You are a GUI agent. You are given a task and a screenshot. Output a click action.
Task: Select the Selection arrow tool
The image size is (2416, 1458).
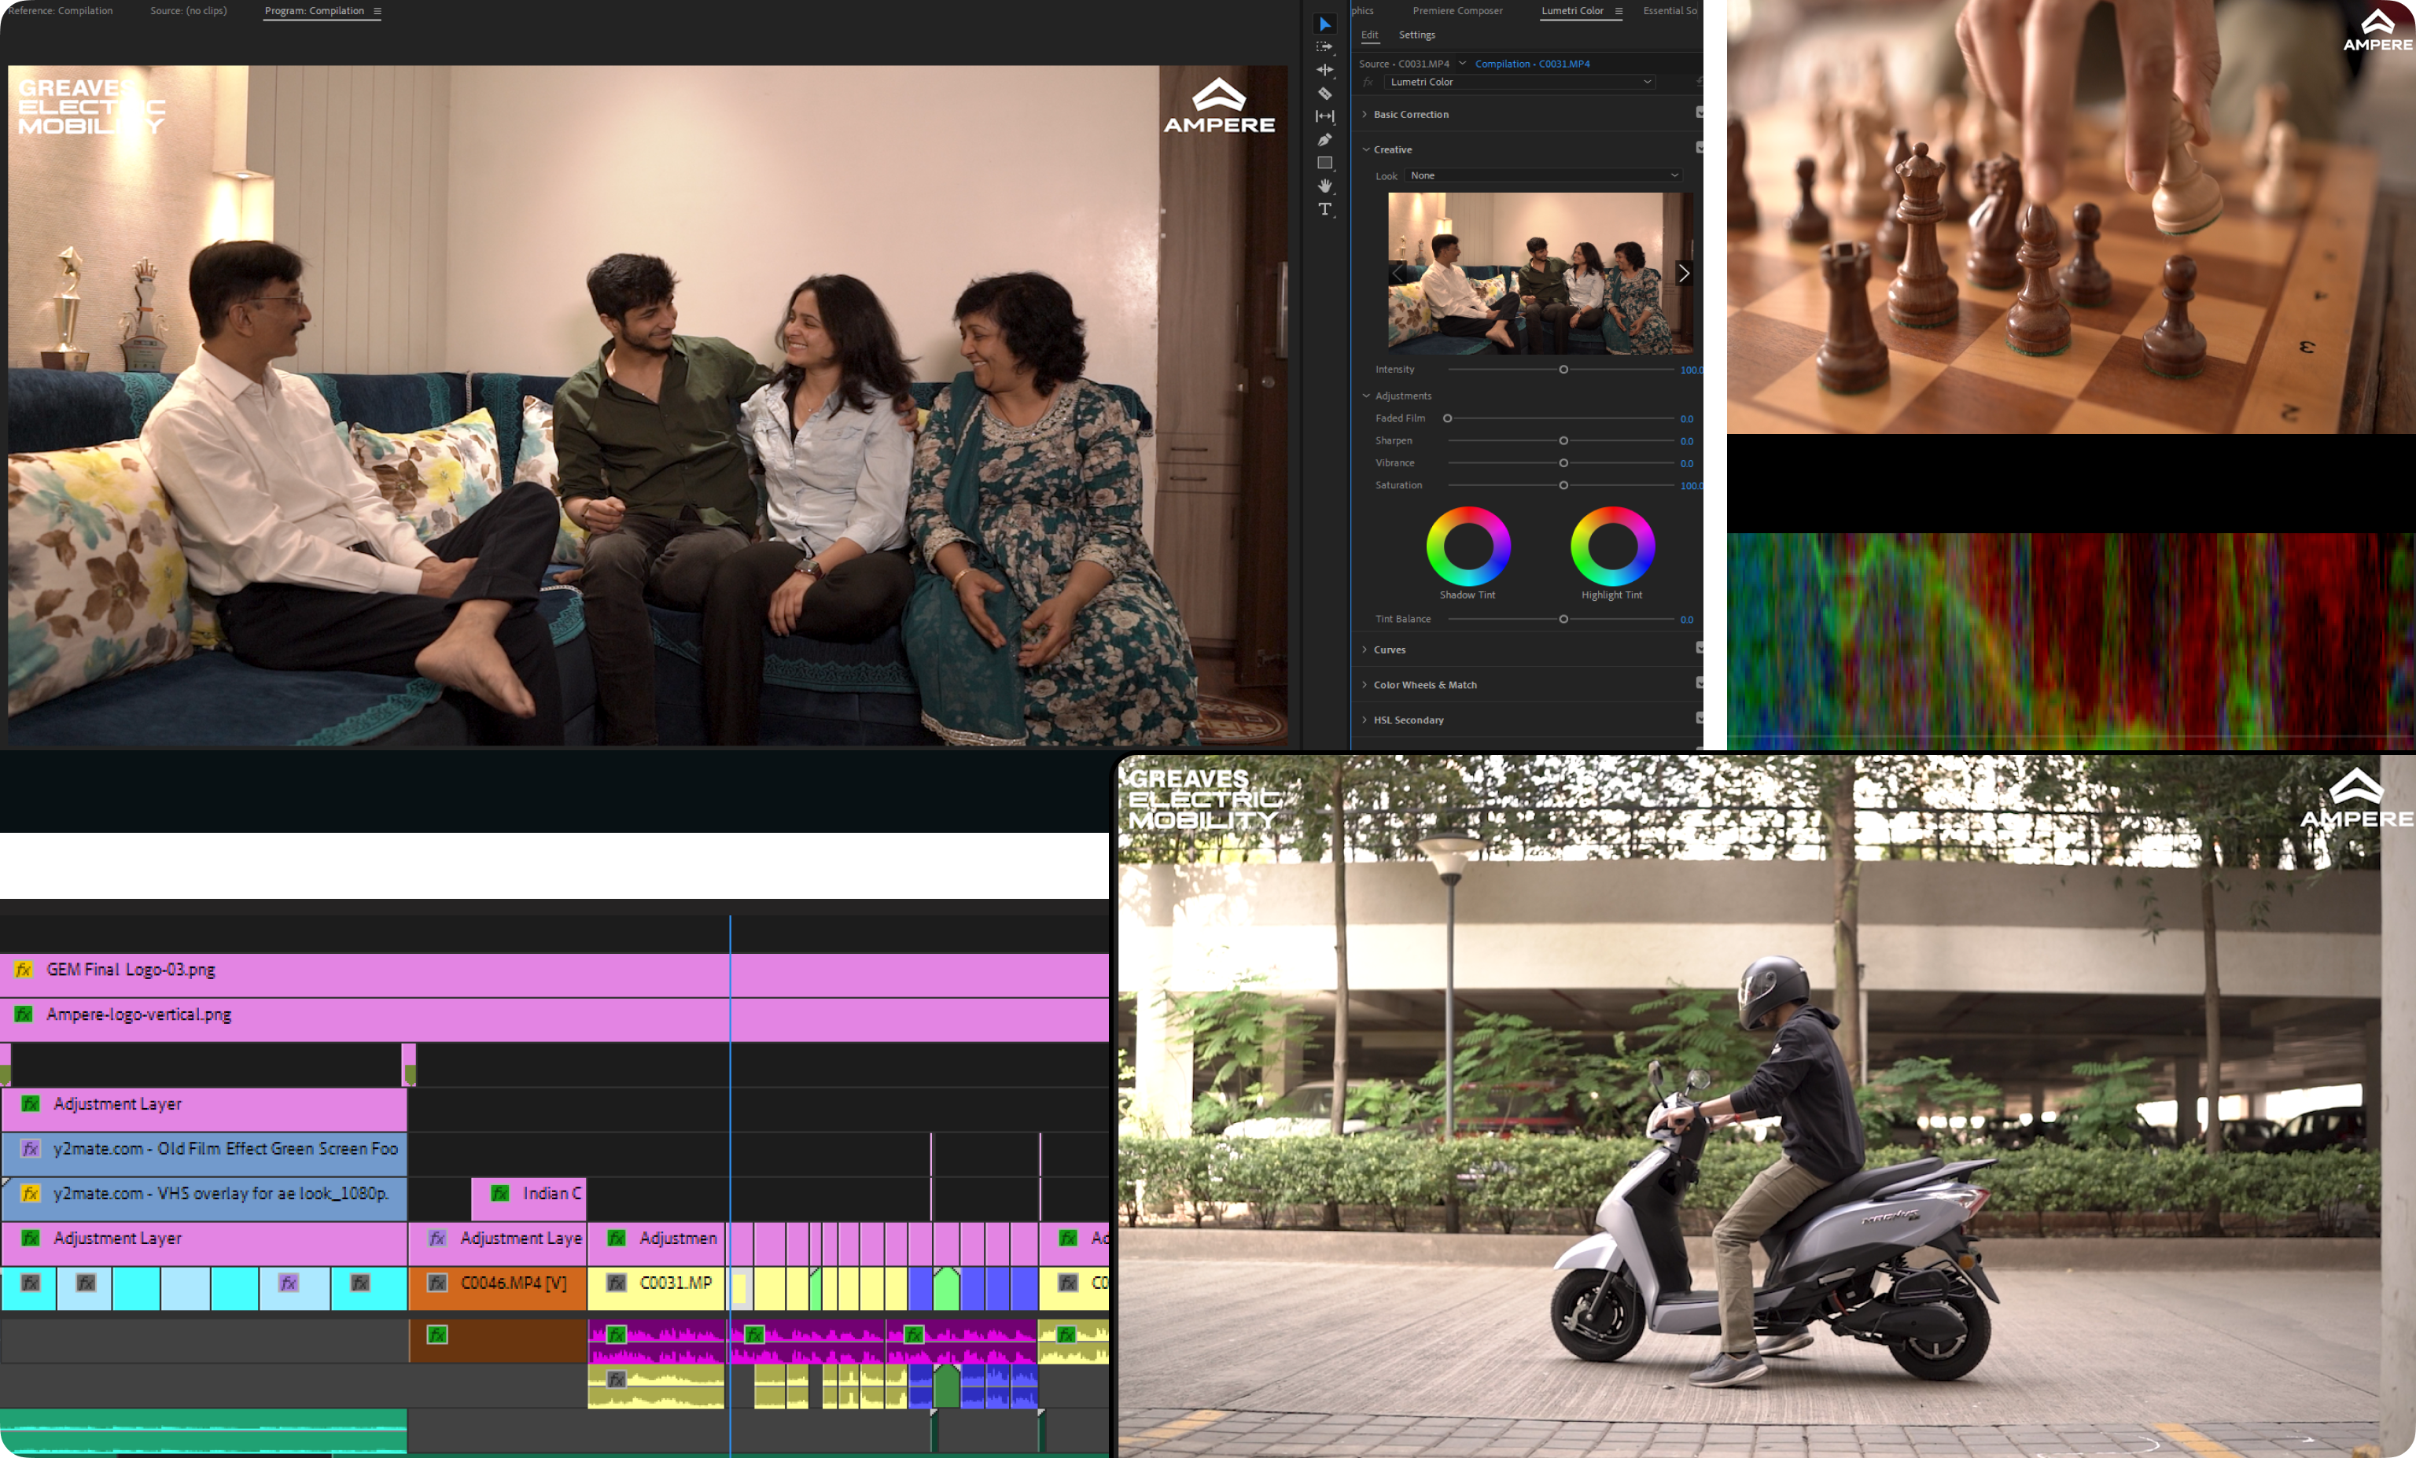[1324, 24]
